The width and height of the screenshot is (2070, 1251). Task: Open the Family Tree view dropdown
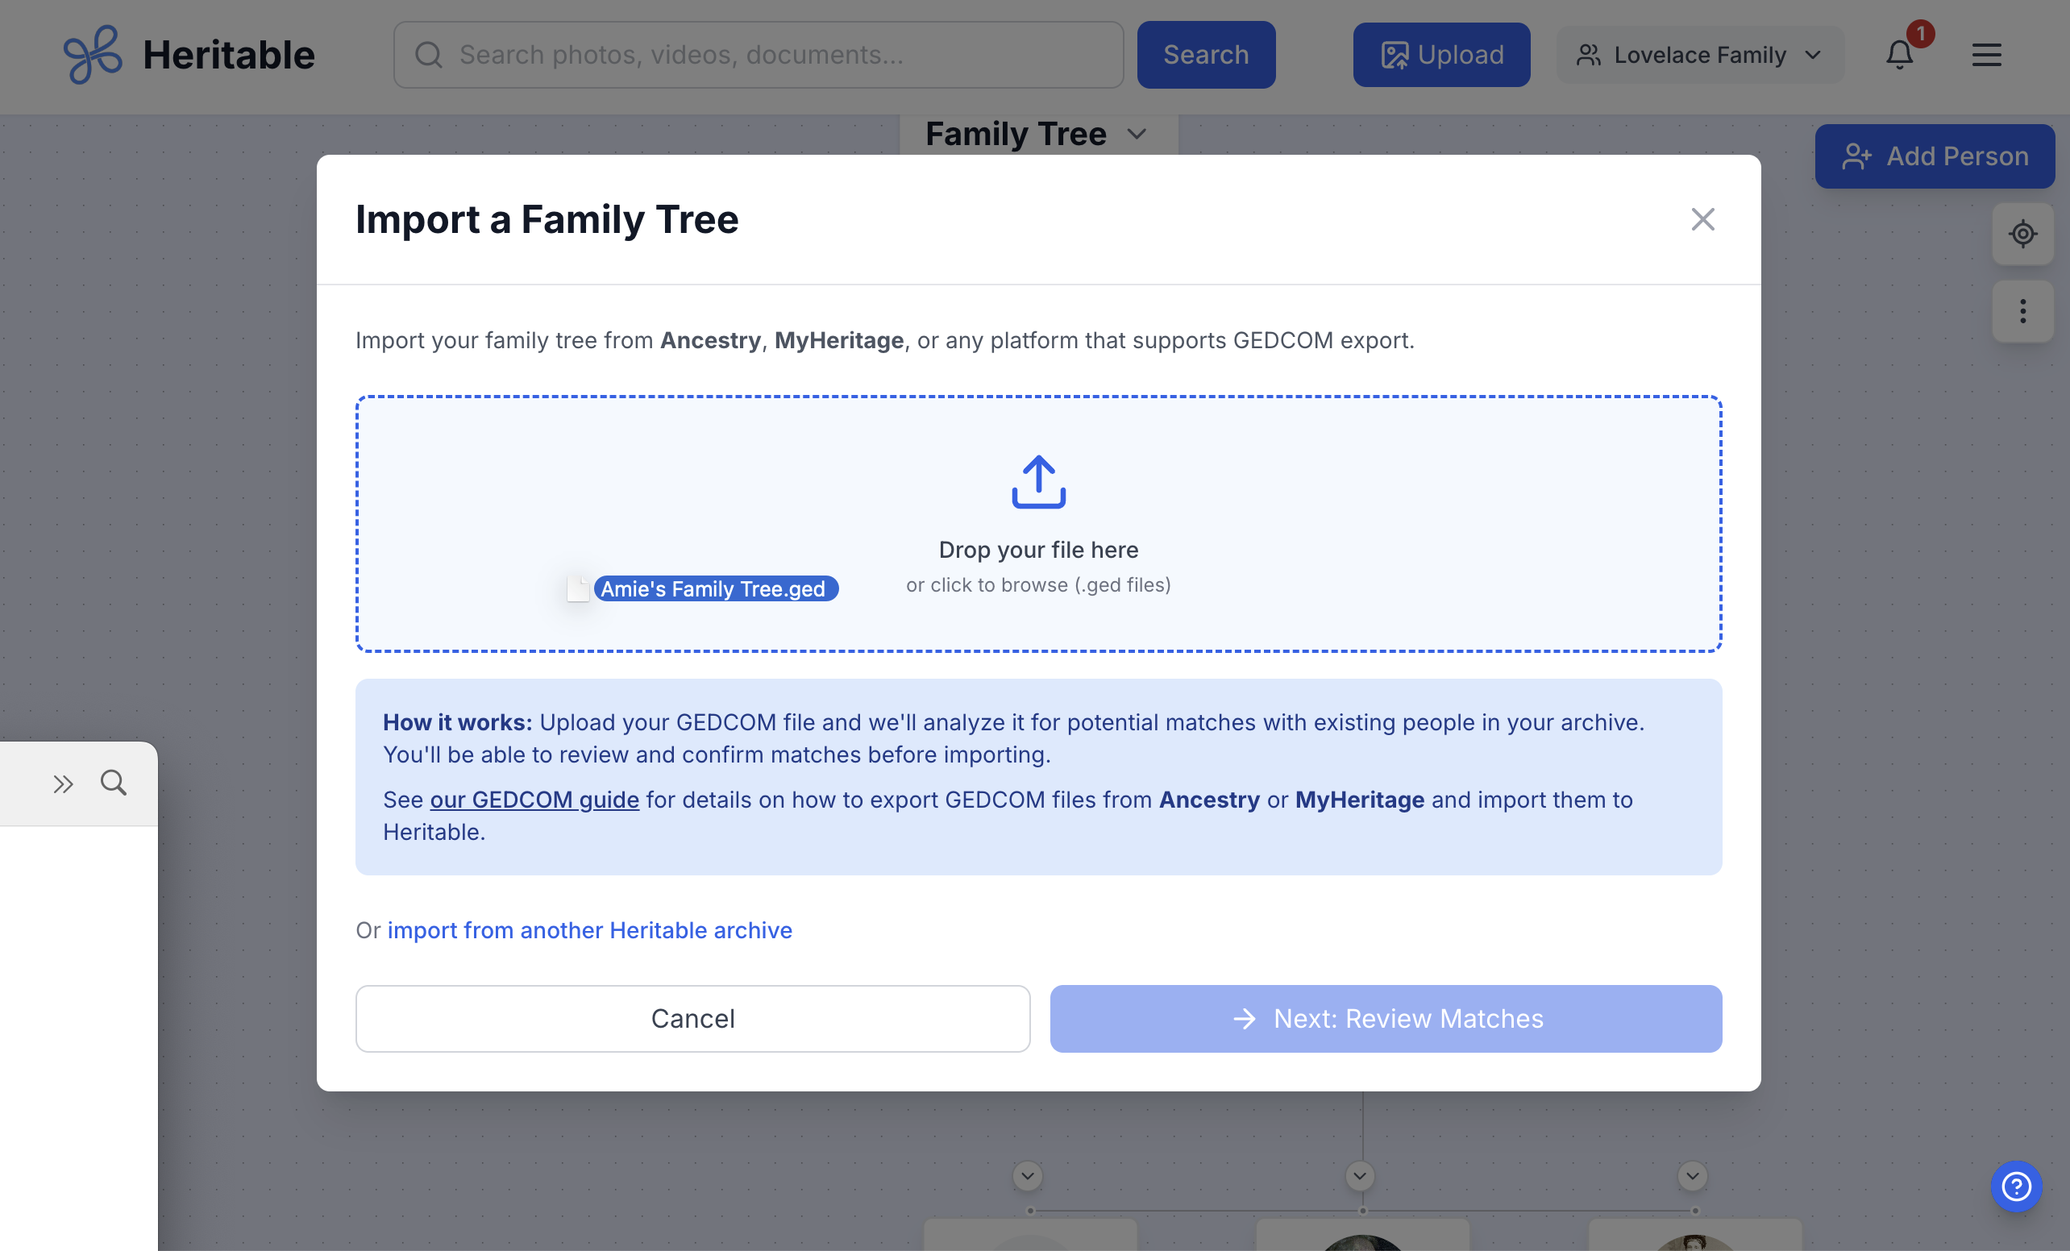[x=1037, y=134]
